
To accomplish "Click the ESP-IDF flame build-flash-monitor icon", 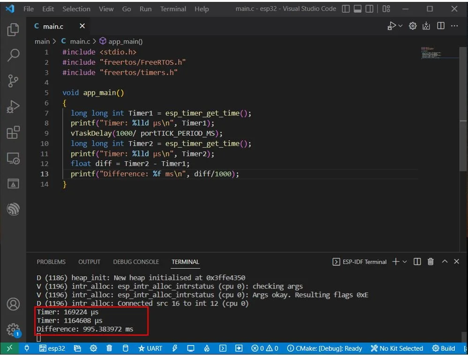I will tap(206, 348).
